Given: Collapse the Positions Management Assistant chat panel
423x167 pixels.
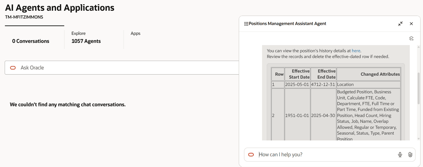Looking at the screenshot, I should coord(400,24).
